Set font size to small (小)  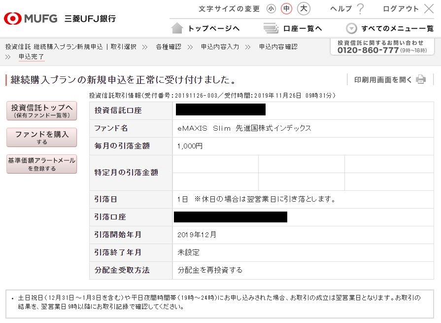pos(271,9)
